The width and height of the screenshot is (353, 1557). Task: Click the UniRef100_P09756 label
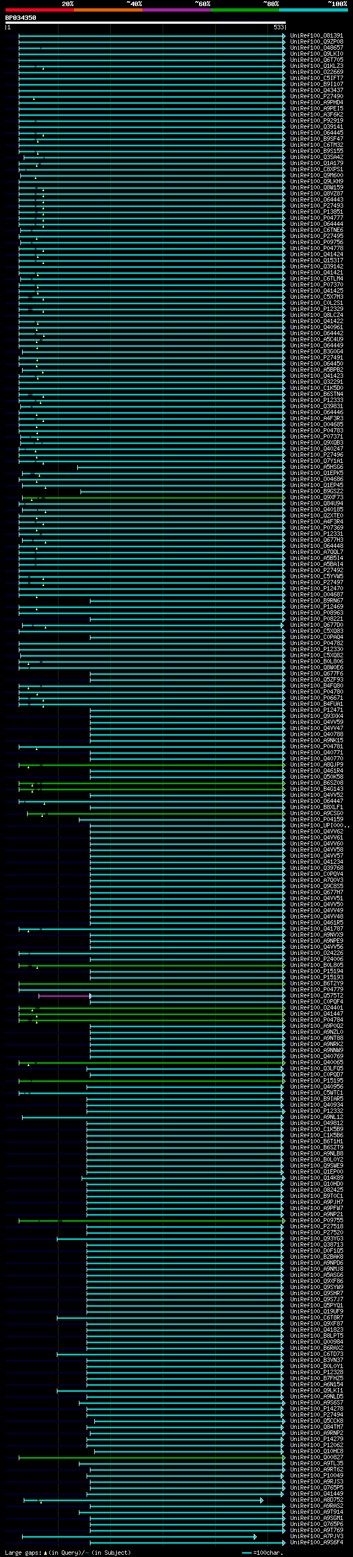coord(317,242)
